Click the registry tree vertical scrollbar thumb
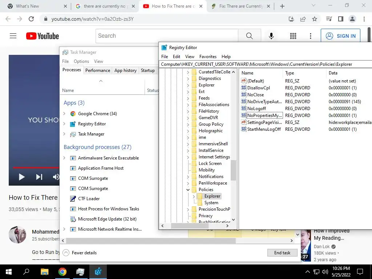Viewport: 372px width, 279px height. tap(234, 170)
